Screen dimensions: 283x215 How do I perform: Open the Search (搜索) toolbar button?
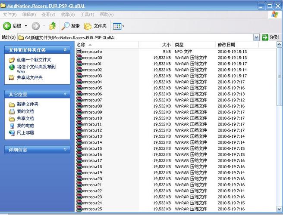pos(71,26)
